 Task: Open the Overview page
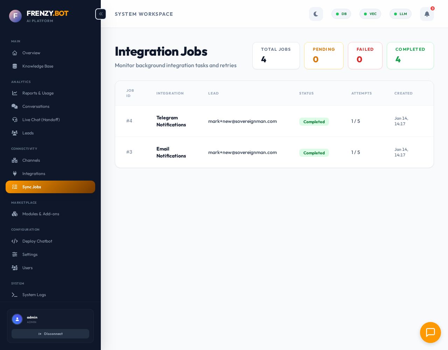(x=31, y=53)
